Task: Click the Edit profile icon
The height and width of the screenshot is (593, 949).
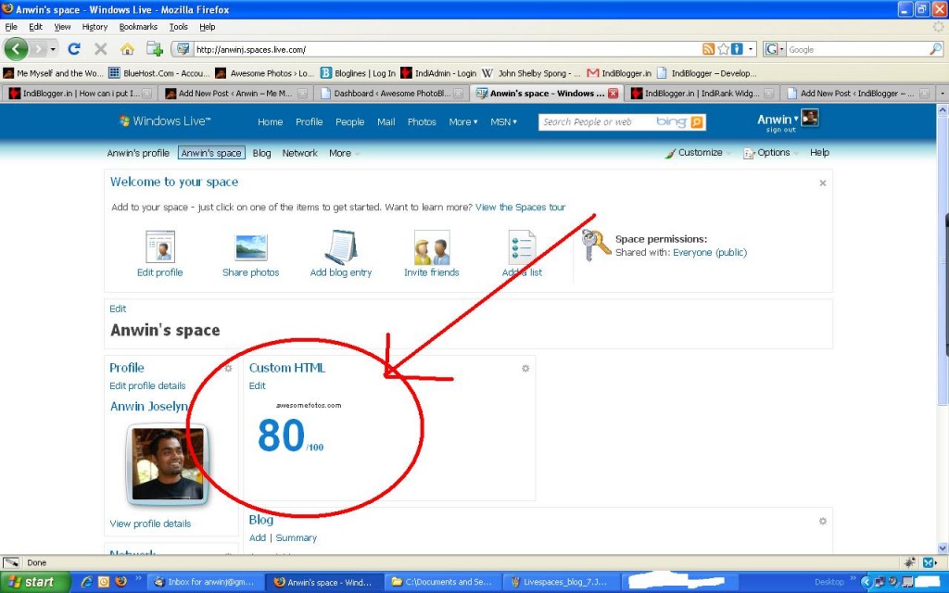Action: click(x=160, y=246)
